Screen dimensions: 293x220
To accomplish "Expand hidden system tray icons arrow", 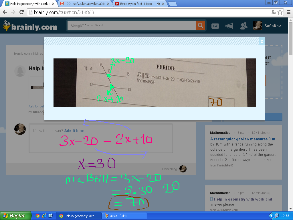I will (x=271, y=216).
